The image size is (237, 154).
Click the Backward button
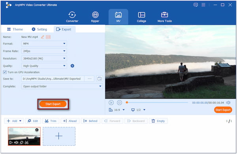tap(136, 121)
